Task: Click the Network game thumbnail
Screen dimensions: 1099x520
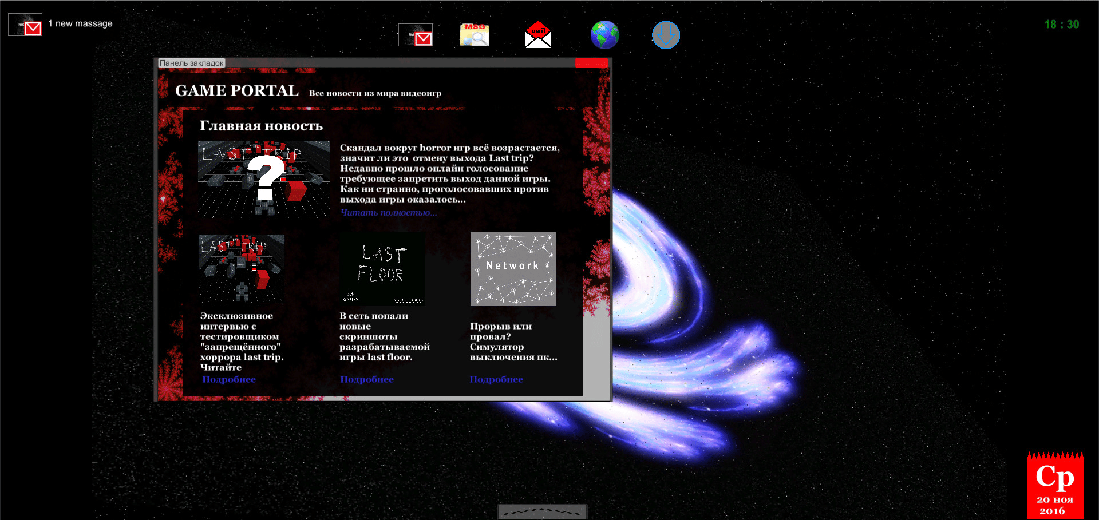Action: (513, 268)
